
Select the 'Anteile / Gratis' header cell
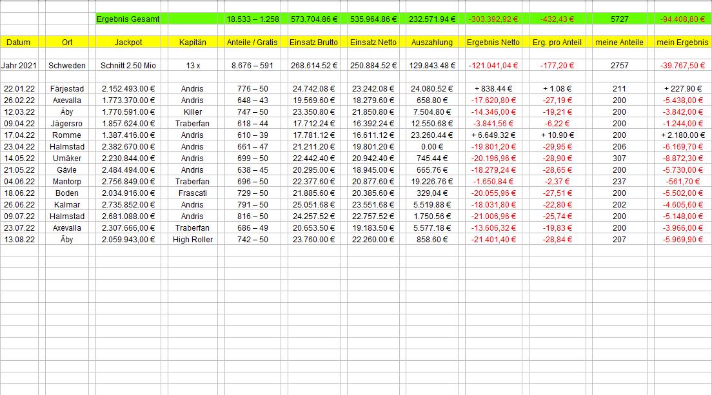pos(252,42)
